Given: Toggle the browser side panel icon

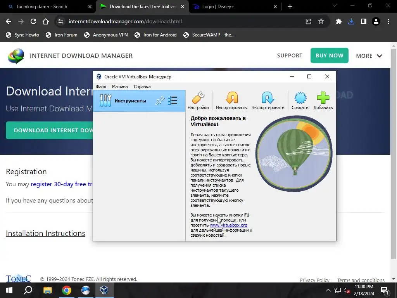Looking at the screenshot, I should click(x=364, y=22).
